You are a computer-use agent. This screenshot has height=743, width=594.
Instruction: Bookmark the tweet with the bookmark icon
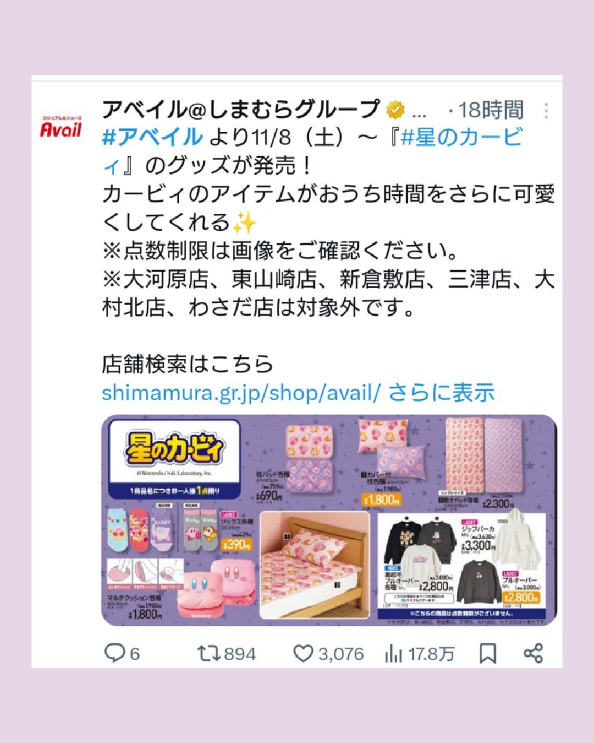[x=487, y=654]
